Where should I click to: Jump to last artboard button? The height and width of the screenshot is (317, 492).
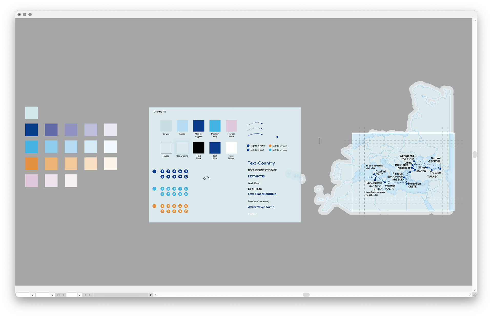click(90, 295)
